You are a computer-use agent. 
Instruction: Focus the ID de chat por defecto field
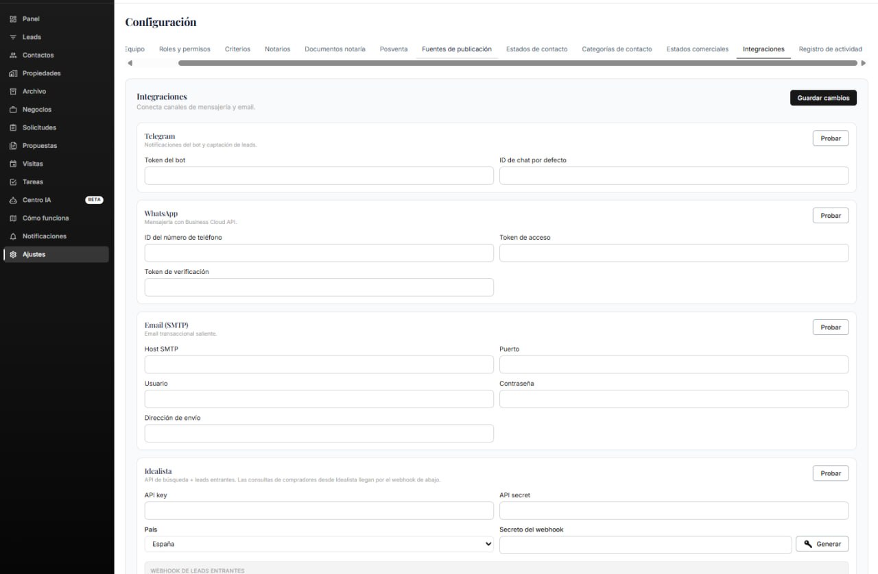coord(674,175)
